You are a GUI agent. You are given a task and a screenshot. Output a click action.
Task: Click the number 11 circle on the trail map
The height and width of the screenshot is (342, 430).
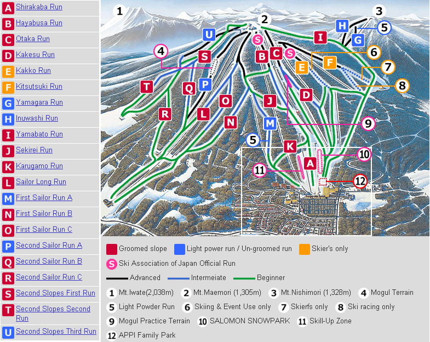260,170
